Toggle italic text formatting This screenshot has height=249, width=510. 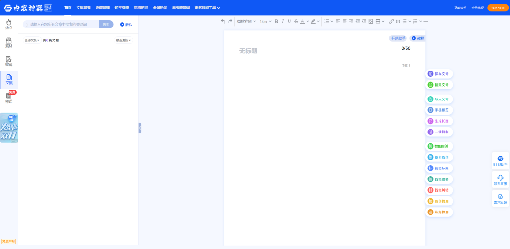pos(283,21)
